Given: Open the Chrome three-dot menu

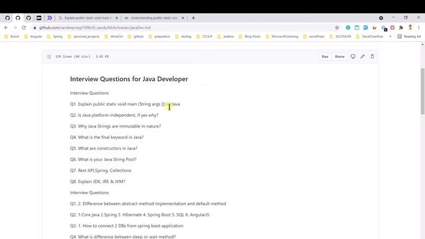Looking at the screenshot, I should (419, 28).
